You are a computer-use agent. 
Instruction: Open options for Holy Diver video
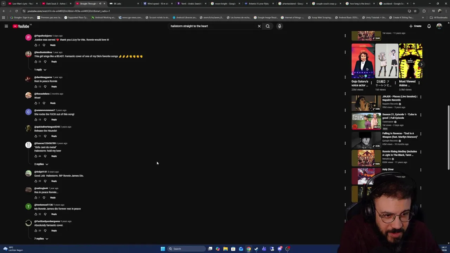point(420,170)
